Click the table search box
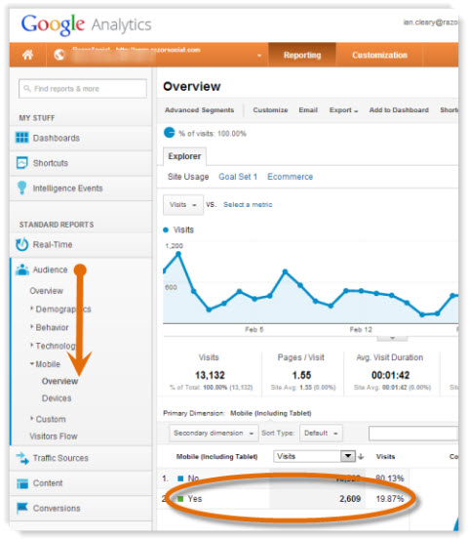 pos(413,434)
